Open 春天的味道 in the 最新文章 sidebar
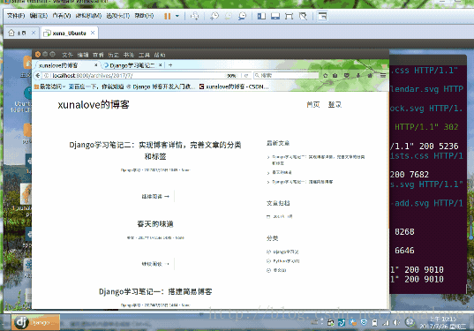Image resolution: width=474 pixels, height=331 pixels. [x=282, y=172]
